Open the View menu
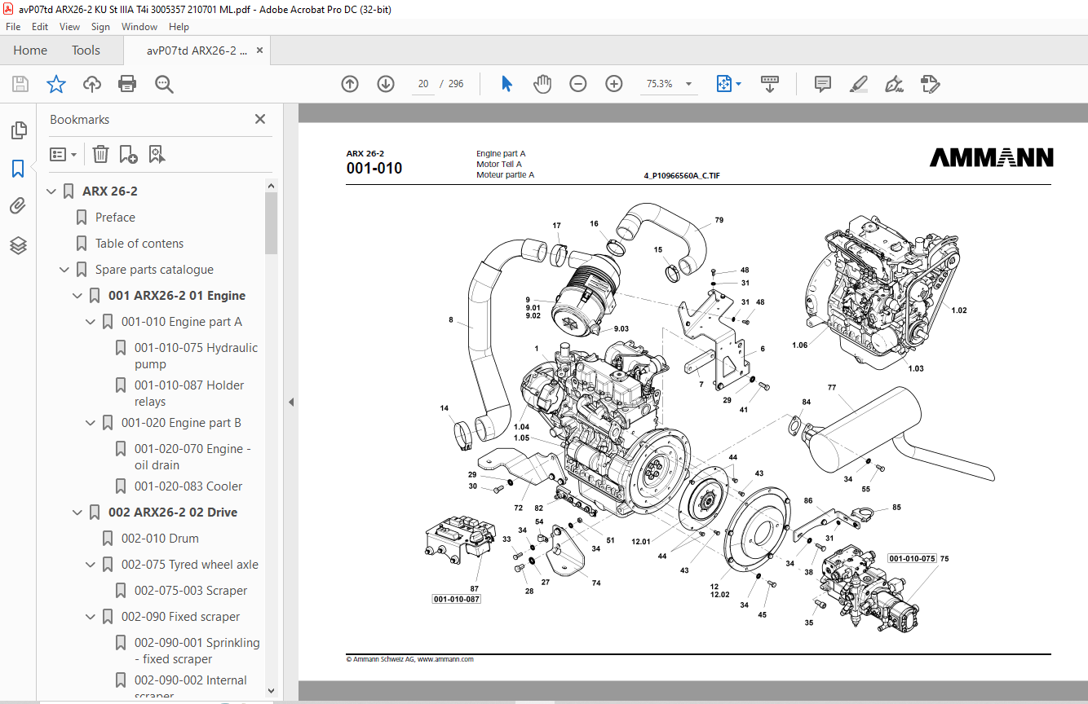 [x=69, y=27]
